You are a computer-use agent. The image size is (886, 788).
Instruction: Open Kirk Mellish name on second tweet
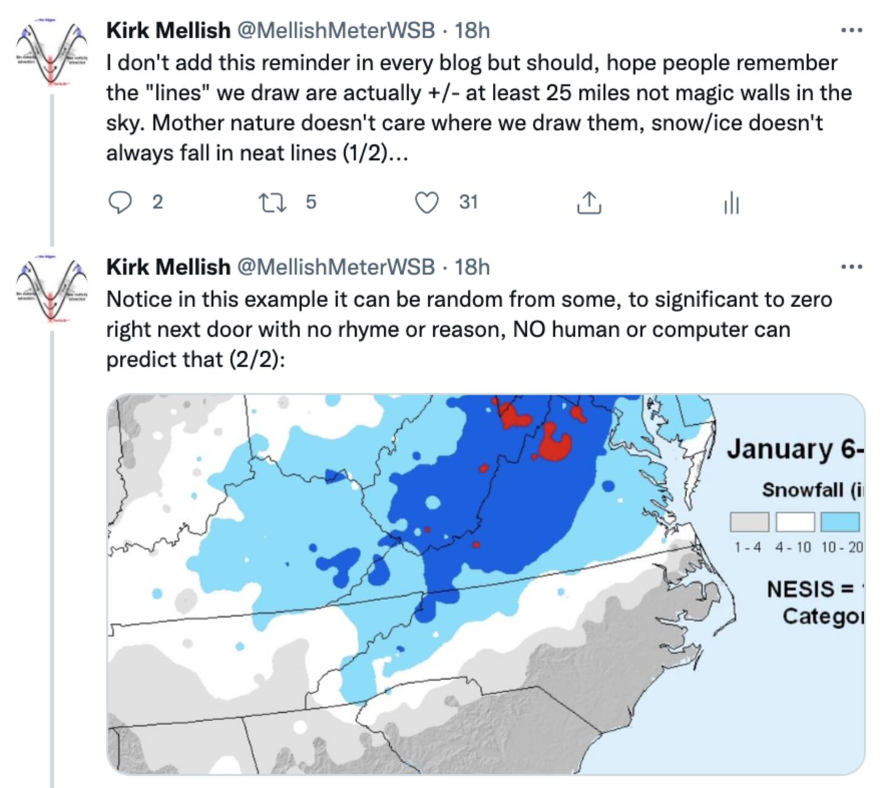click(x=168, y=267)
